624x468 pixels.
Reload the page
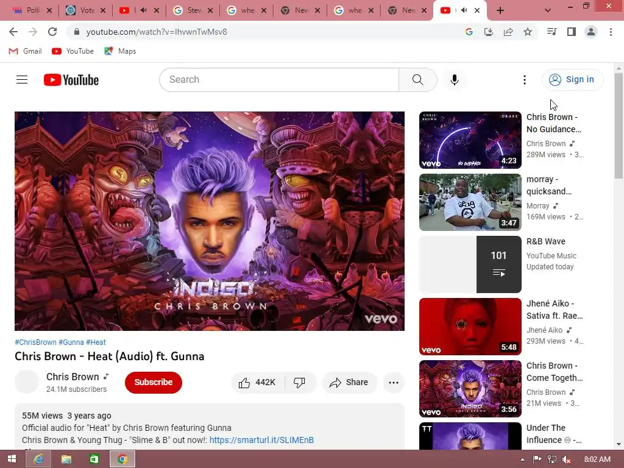(x=52, y=32)
